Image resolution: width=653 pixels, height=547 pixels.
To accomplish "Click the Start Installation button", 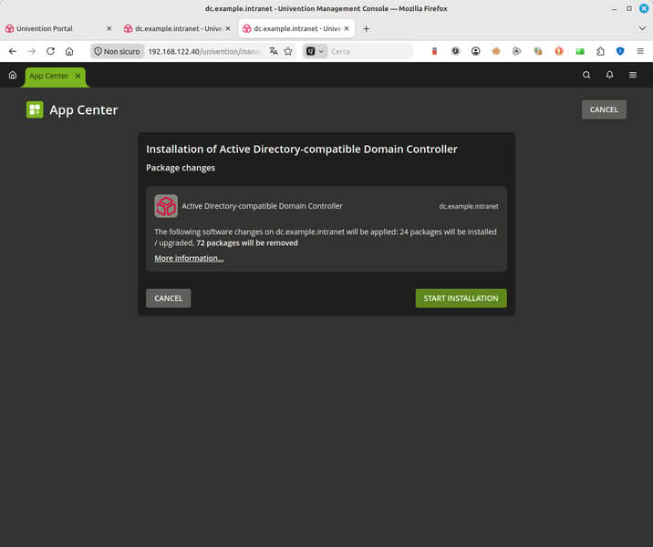I will click(461, 298).
